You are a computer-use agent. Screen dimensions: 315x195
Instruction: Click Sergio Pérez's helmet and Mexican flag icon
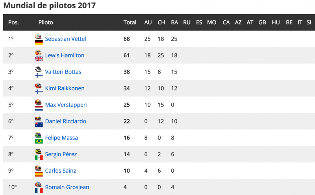[39, 154]
